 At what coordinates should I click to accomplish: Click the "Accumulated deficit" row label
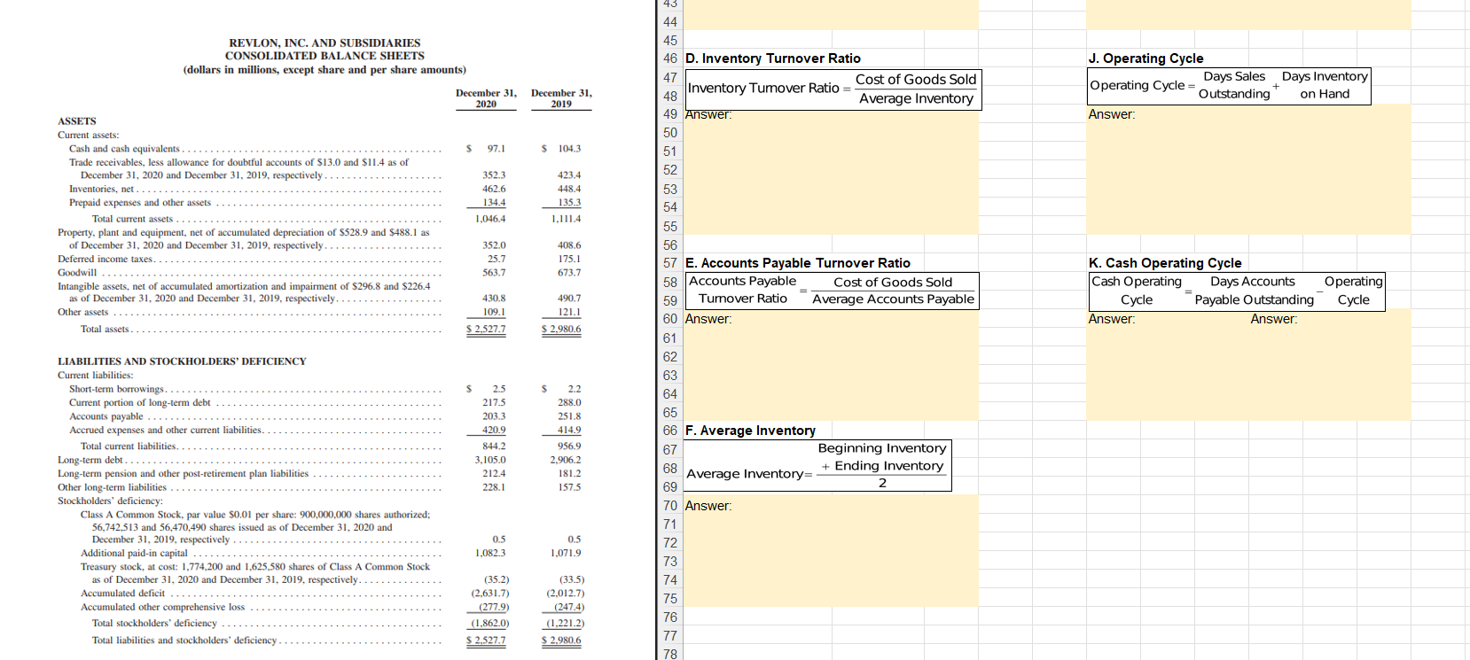(x=122, y=594)
